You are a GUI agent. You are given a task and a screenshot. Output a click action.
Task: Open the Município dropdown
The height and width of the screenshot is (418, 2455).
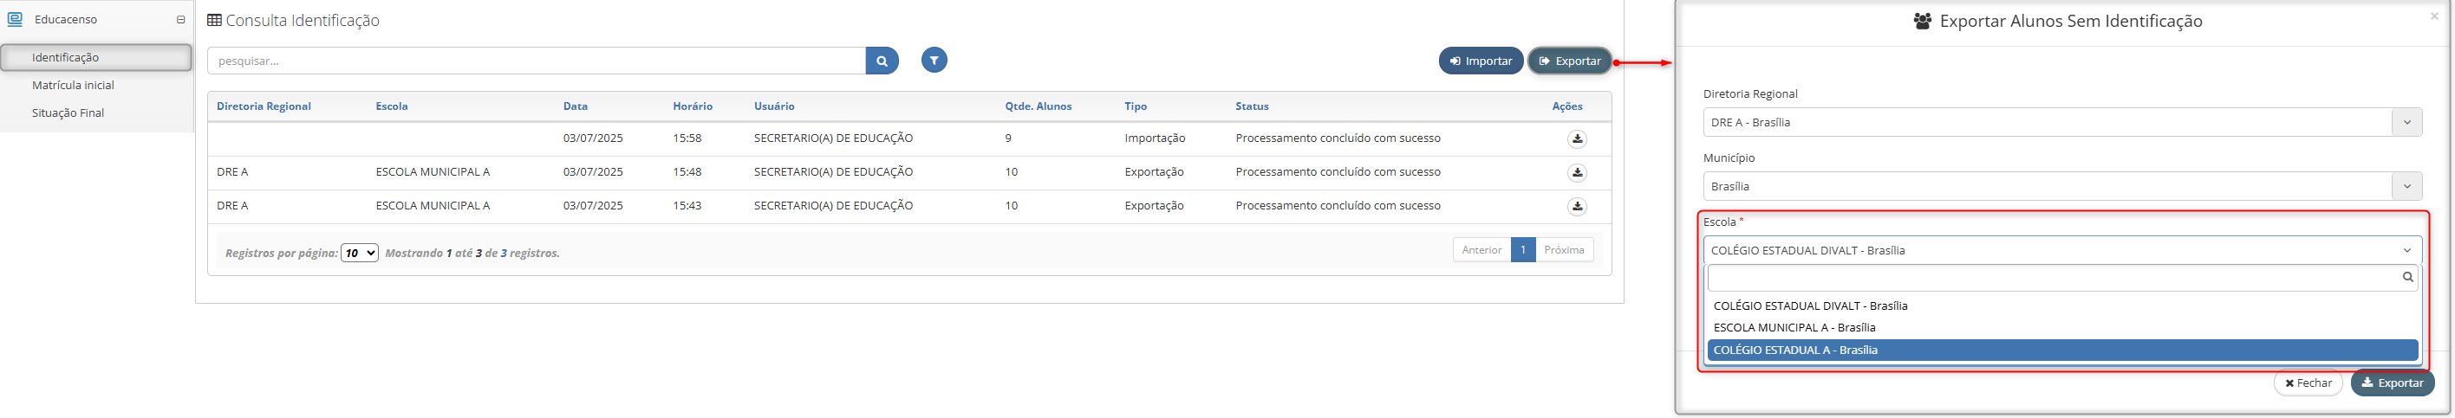tap(2062, 186)
